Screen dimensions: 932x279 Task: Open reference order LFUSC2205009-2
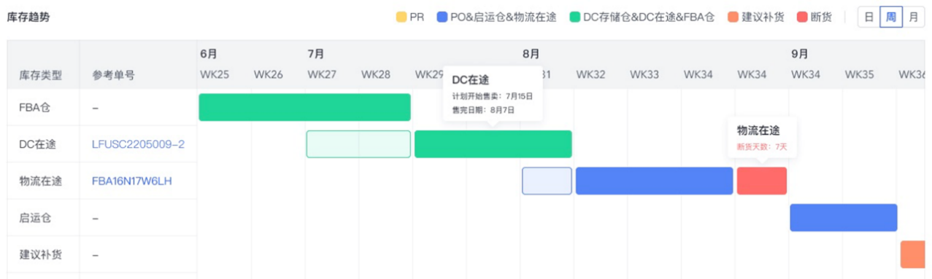(x=138, y=144)
